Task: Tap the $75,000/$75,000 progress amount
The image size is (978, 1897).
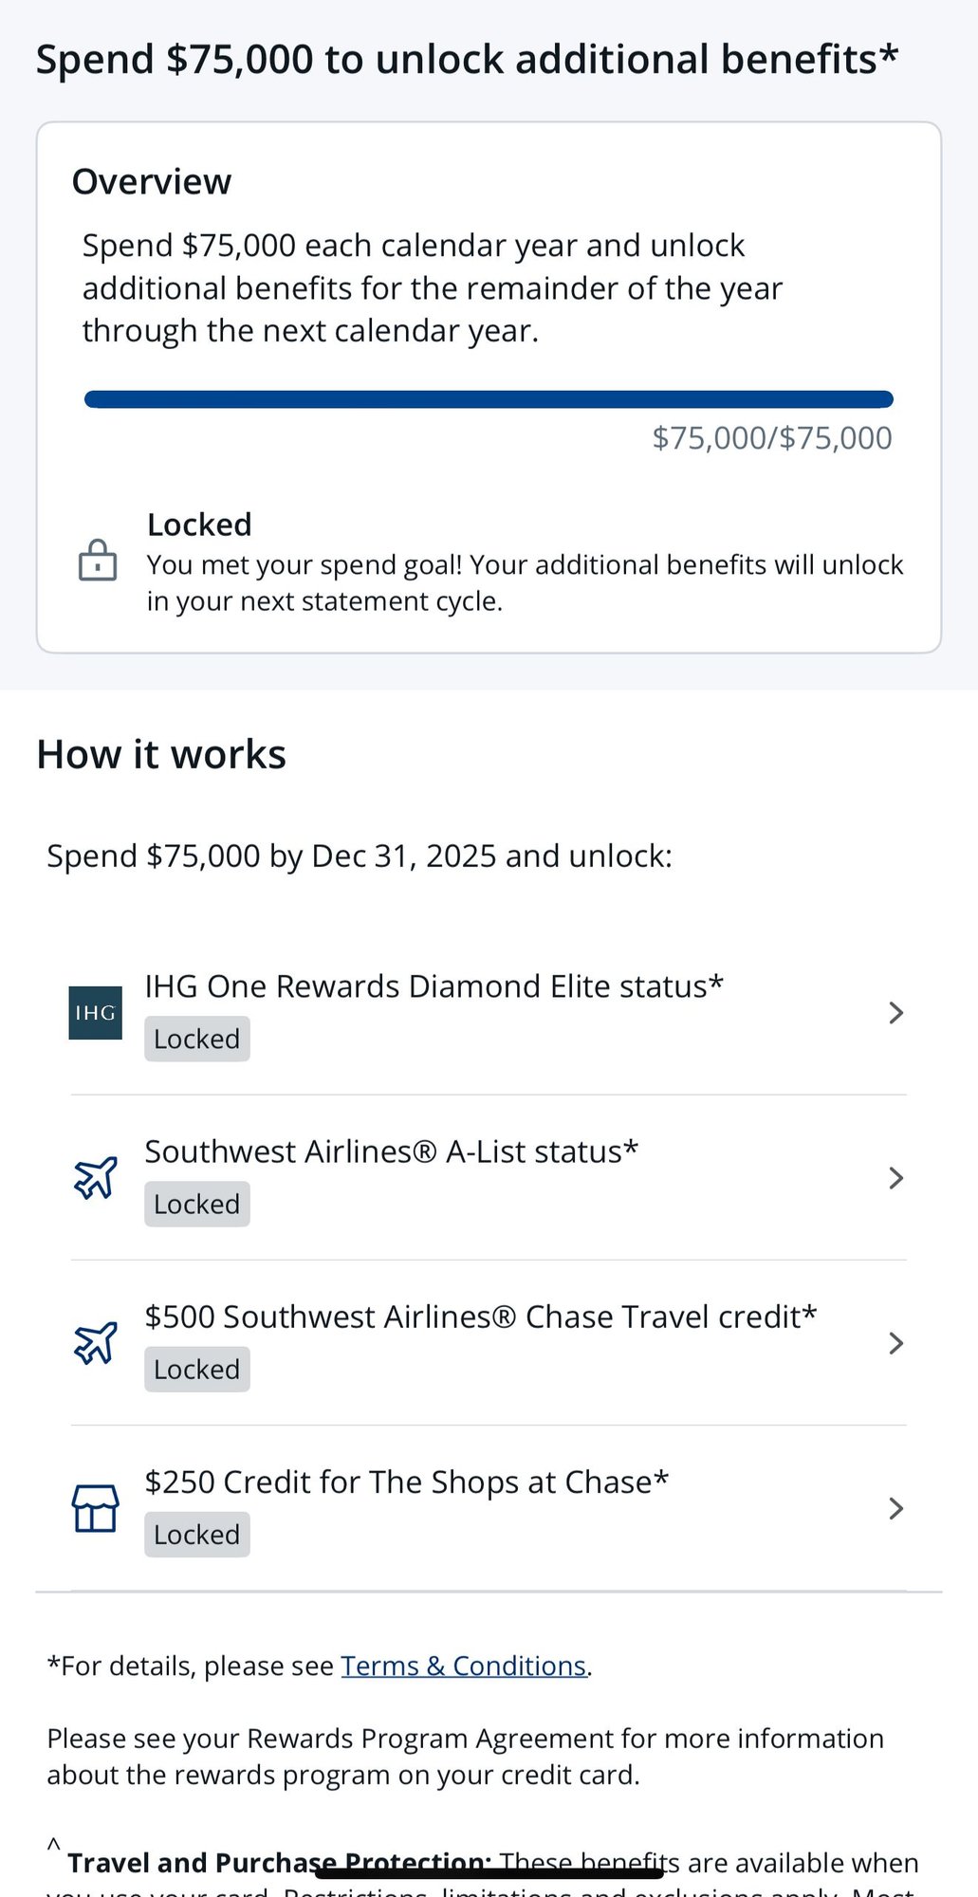Action: [772, 438]
